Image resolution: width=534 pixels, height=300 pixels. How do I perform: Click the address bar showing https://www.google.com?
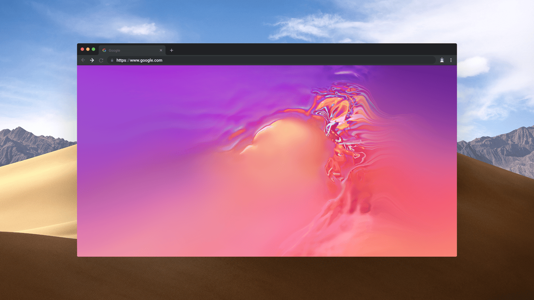[x=271, y=60]
